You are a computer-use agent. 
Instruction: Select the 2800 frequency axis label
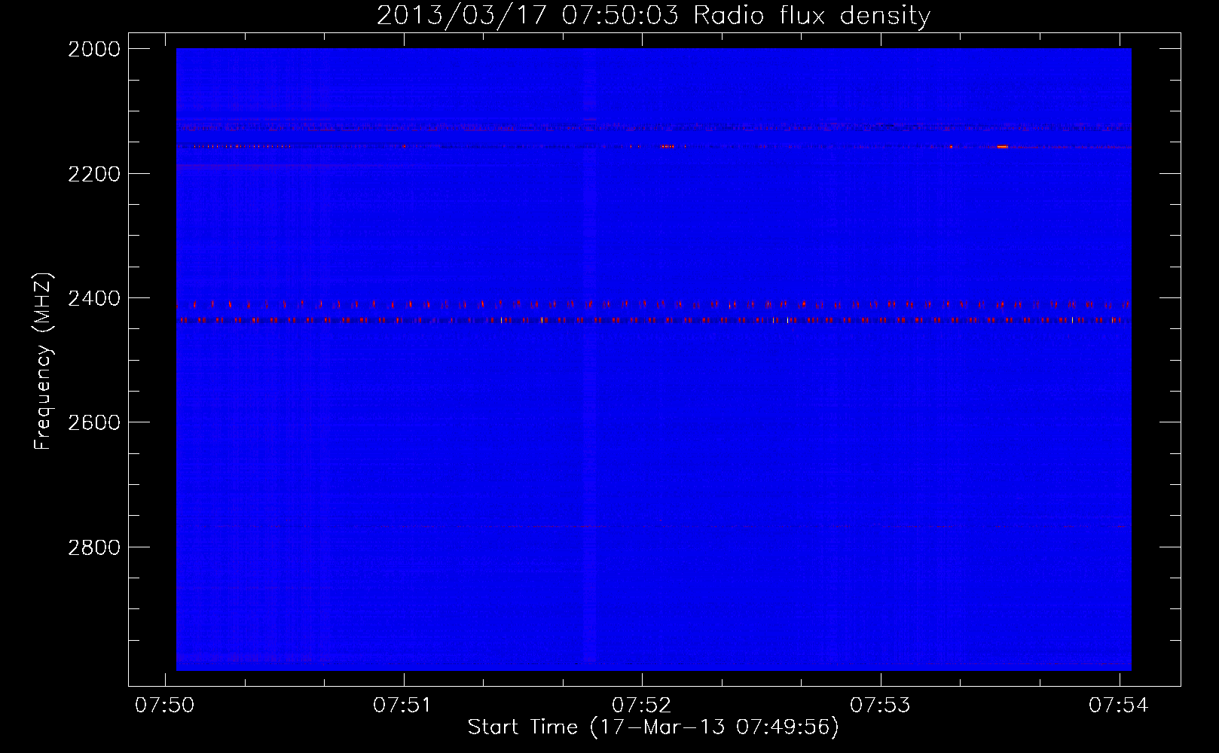coord(94,547)
